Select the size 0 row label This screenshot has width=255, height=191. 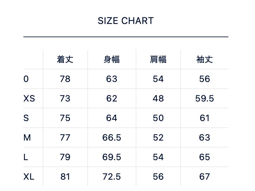click(26, 79)
